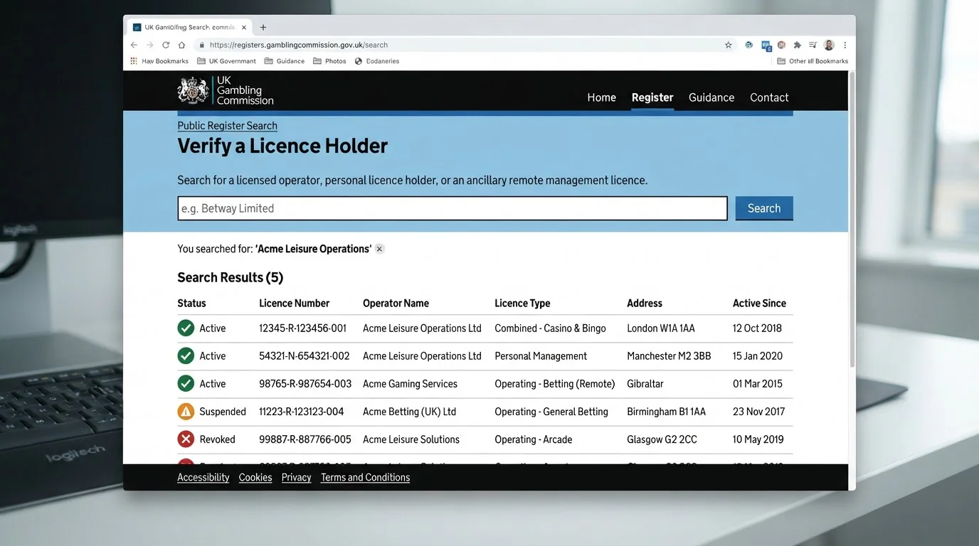The width and height of the screenshot is (979, 546).
Task: Open the Photos bookmarks folder
Action: (x=329, y=61)
